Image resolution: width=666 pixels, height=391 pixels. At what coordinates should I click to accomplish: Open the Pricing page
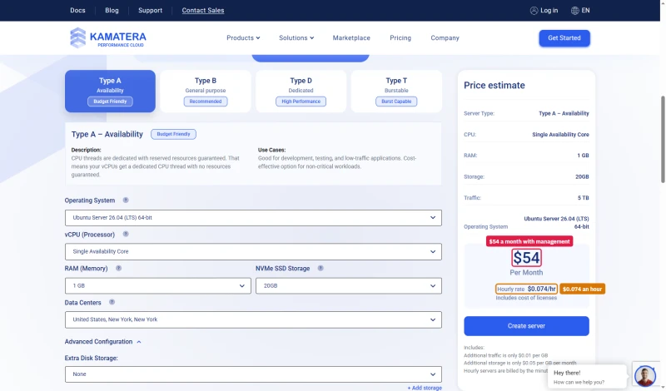pyautogui.click(x=400, y=37)
